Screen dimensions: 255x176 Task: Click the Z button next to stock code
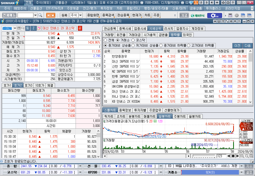click(33, 28)
